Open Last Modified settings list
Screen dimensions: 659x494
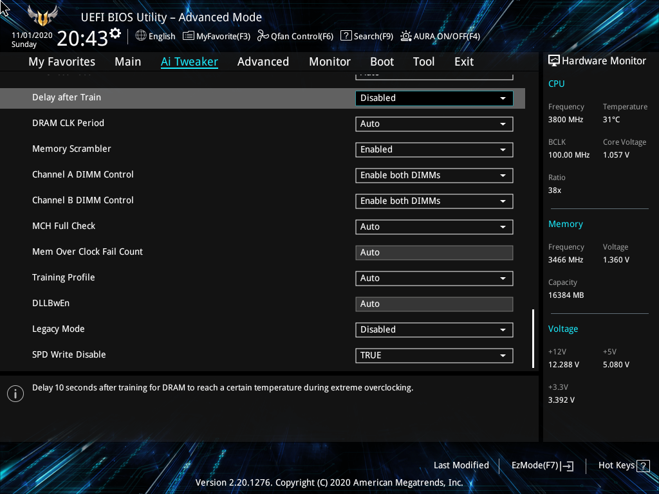[x=461, y=466]
